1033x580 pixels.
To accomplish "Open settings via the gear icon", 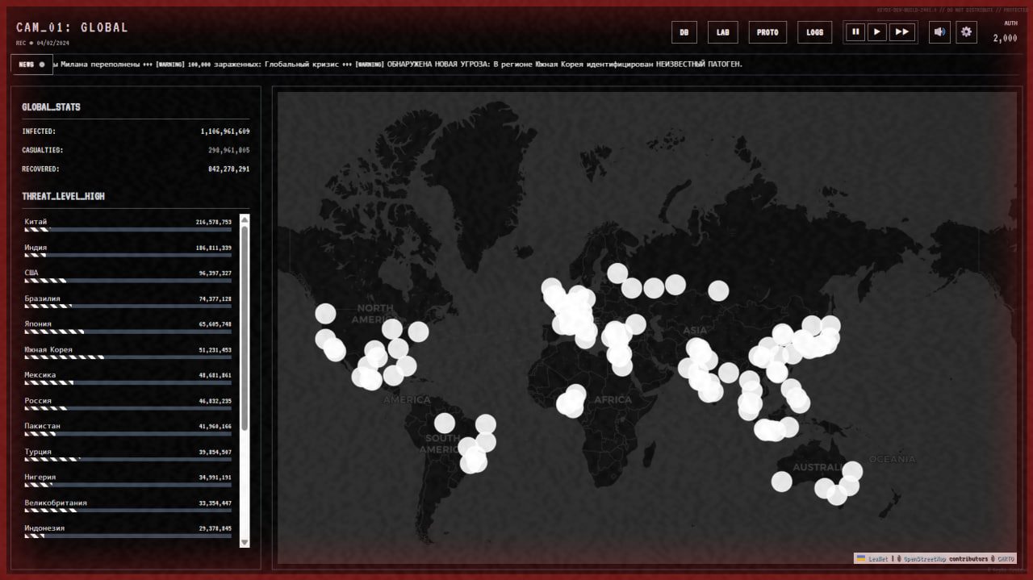I will pyautogui.click(x=967, y=32).
